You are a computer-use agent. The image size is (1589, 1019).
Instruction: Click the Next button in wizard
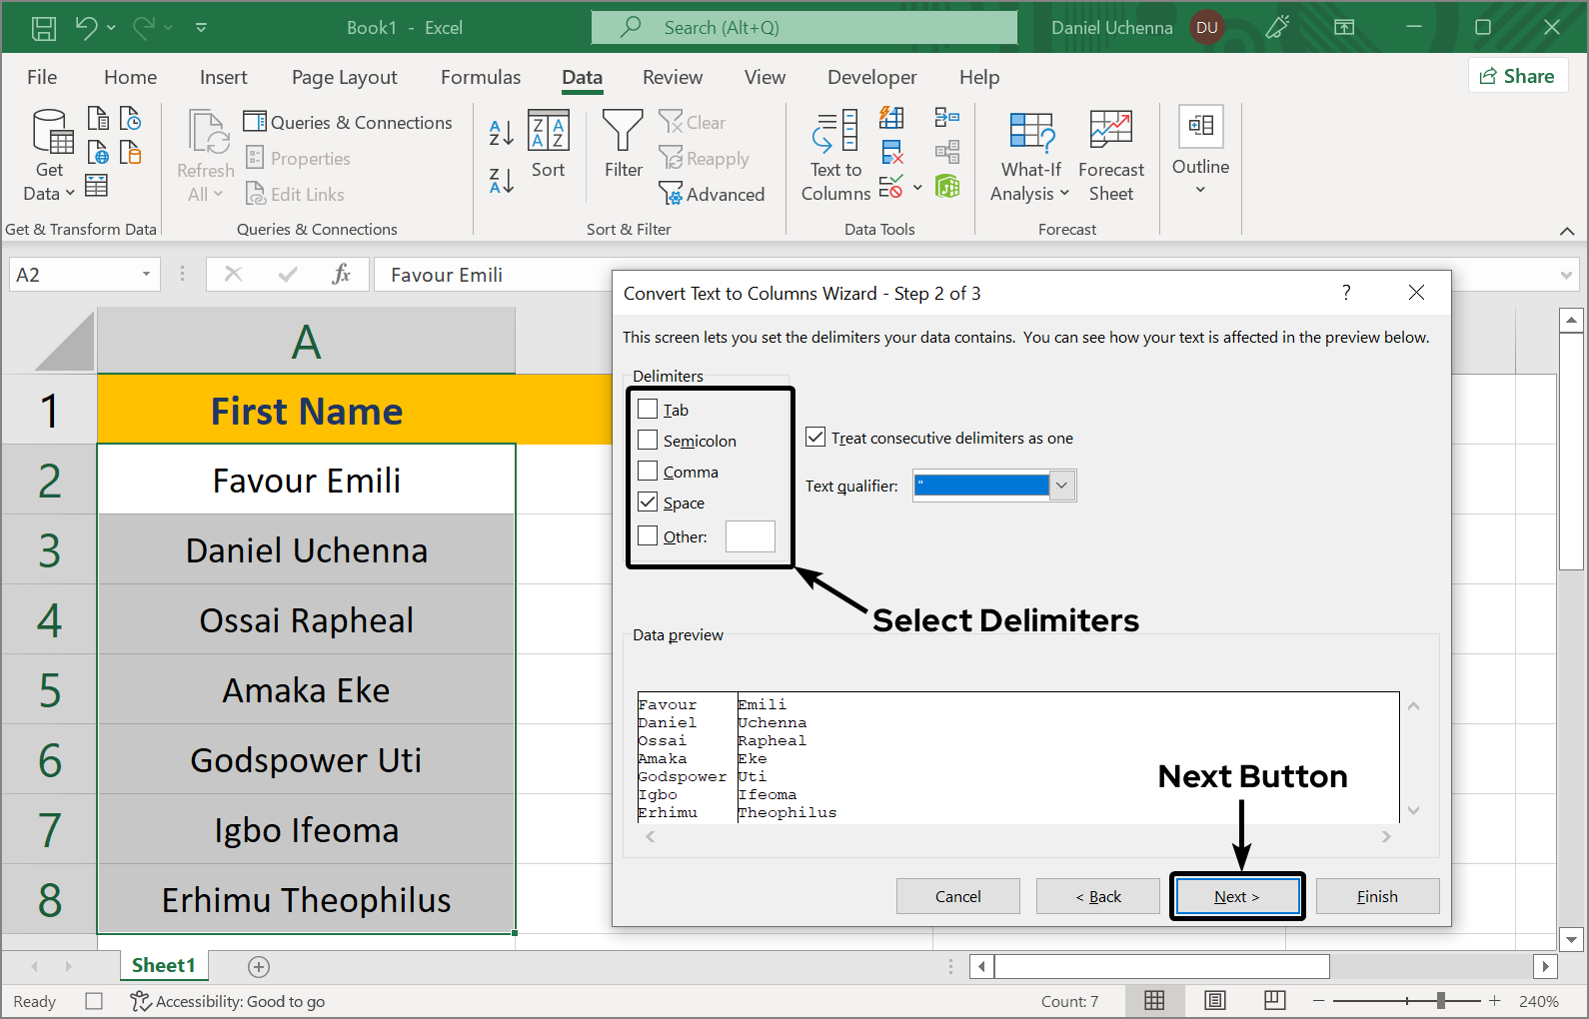click(1236, 896)
